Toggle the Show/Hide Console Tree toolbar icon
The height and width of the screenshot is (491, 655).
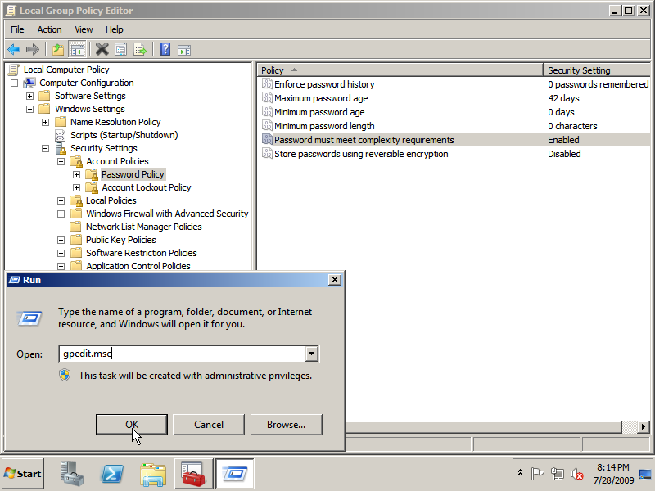(77, 50)
